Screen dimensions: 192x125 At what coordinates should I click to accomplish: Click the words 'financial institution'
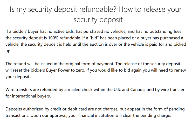96,115
